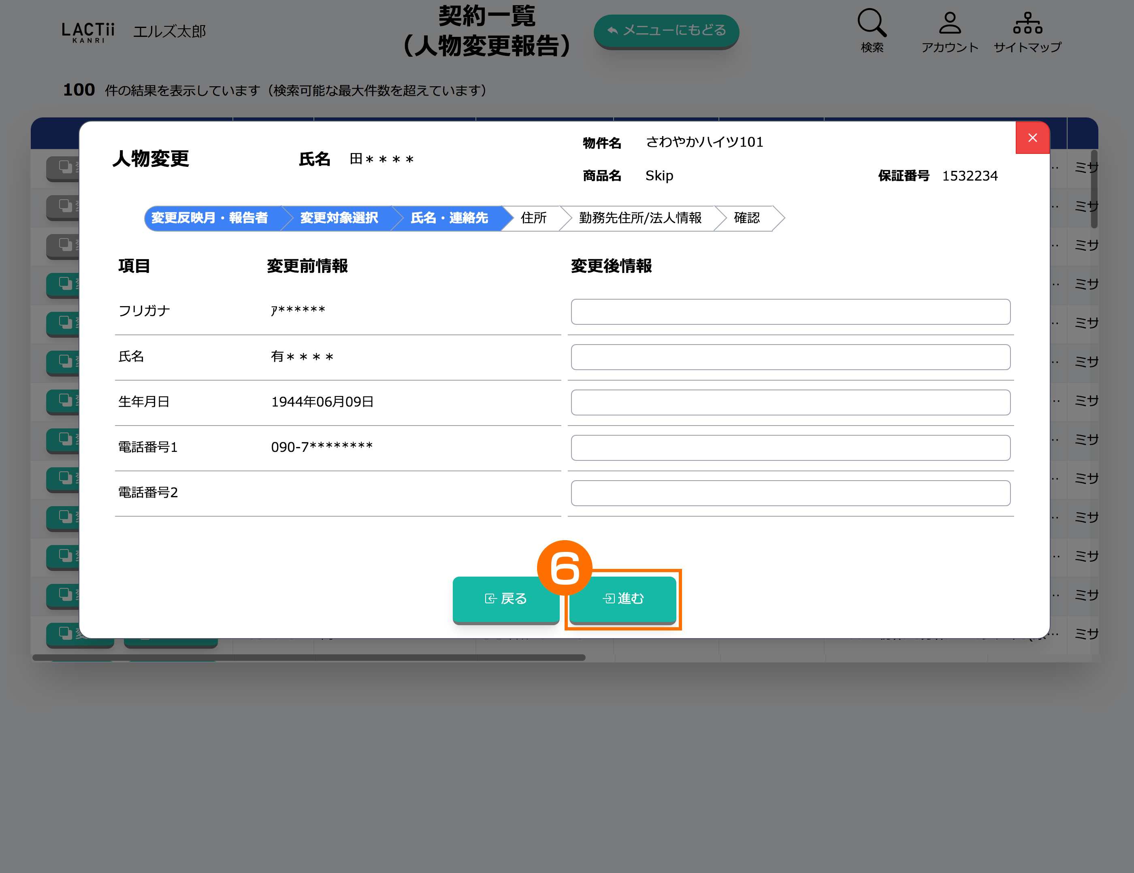Go to the 住所 step

tap(533, 218)
